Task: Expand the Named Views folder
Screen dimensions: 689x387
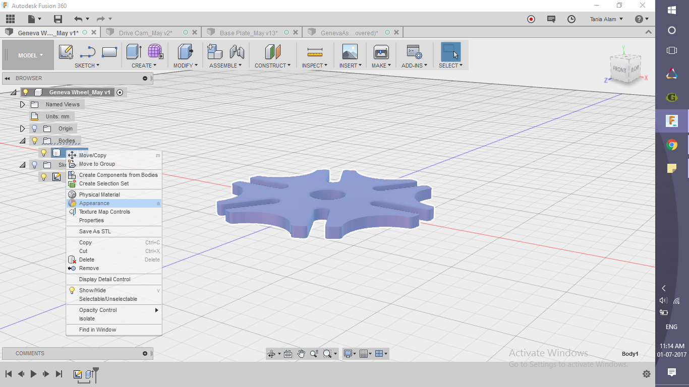Action: point(22,104)
